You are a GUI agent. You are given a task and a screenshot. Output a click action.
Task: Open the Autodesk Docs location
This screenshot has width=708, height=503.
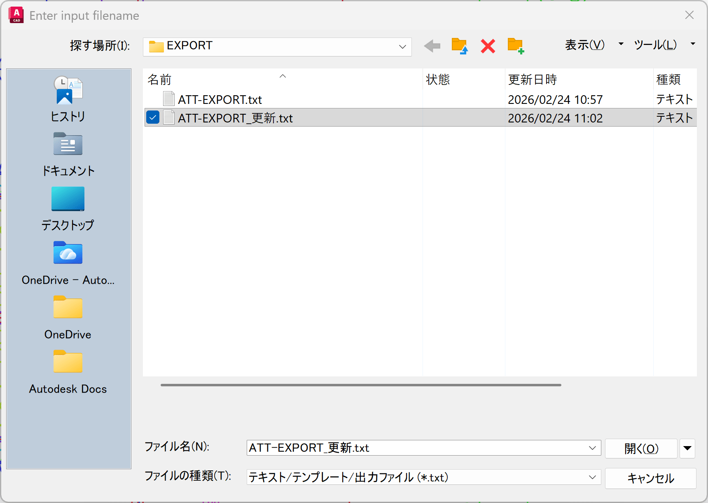[68, 372]
